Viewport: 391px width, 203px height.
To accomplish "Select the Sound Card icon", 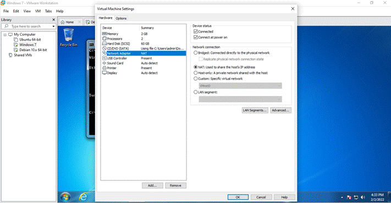I will pyautogui.click(x=104, y=63).
